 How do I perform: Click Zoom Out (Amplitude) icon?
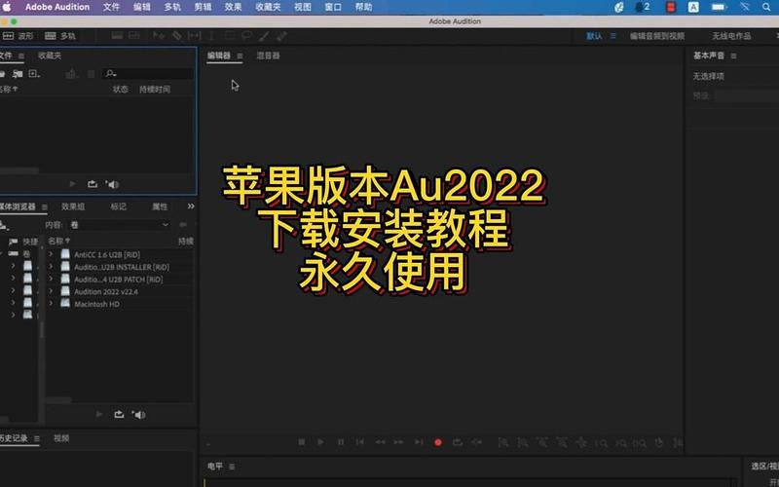click(x=523, y=442)
